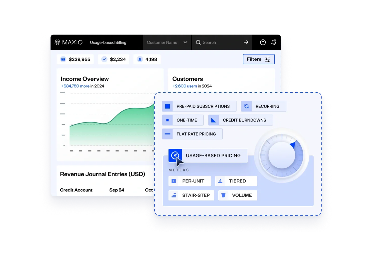Click the blue pointer on the dial
The height and width of the screenshot is (253, 380).
click(293, 144)
